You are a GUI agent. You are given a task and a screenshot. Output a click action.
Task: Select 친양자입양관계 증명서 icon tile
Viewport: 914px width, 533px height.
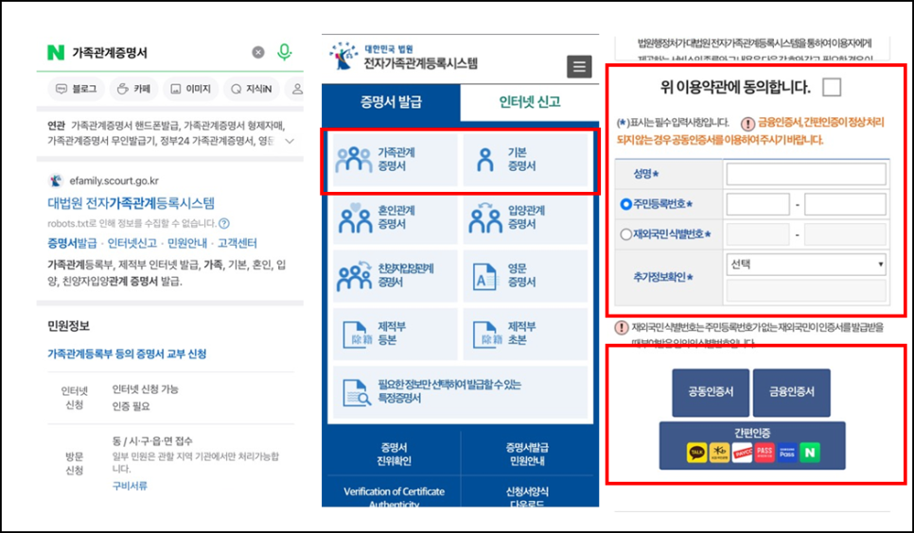tap(395, 276)
